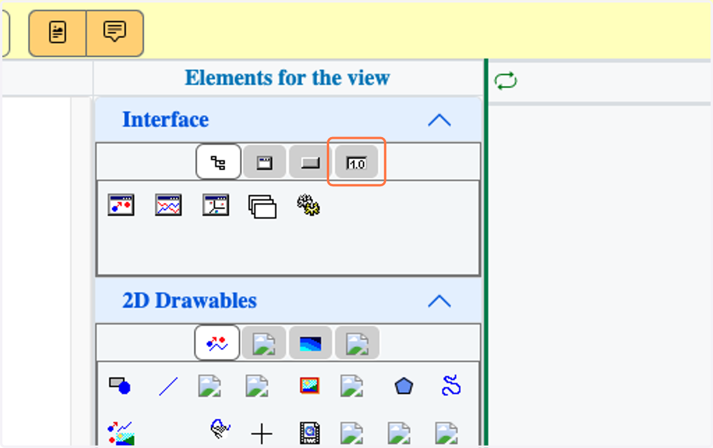The width and height of the screenshot is (713, 448).
Task: Select the 3D axes window icon
Action: 215,205
